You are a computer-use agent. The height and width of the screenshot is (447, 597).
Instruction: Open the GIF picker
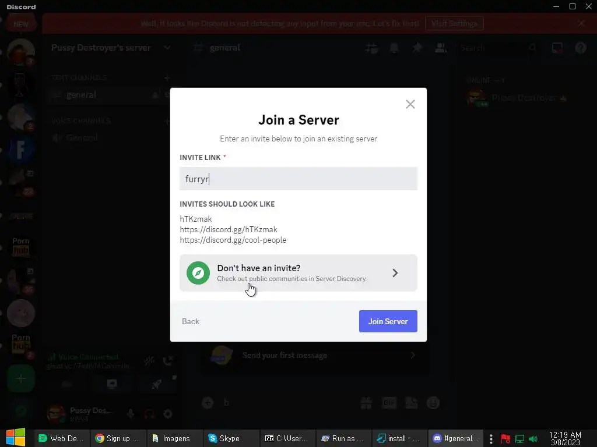pos(389,403)
